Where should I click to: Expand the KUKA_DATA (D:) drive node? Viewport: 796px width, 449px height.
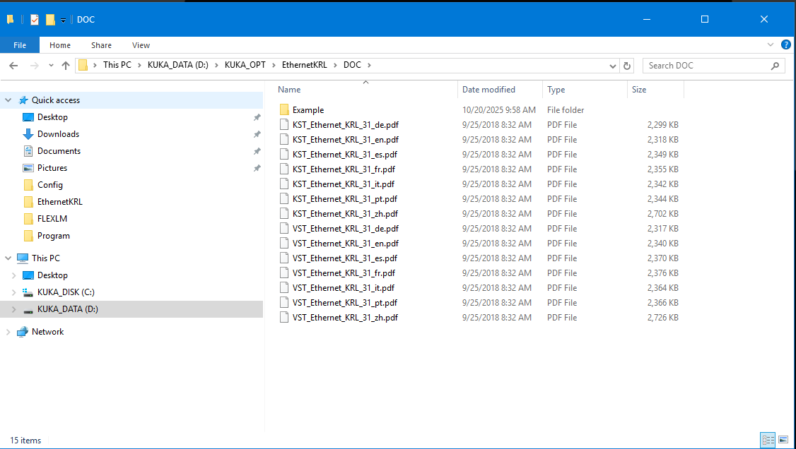(13, 309)
